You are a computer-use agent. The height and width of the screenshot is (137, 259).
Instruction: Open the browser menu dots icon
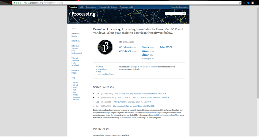(257, 3)
